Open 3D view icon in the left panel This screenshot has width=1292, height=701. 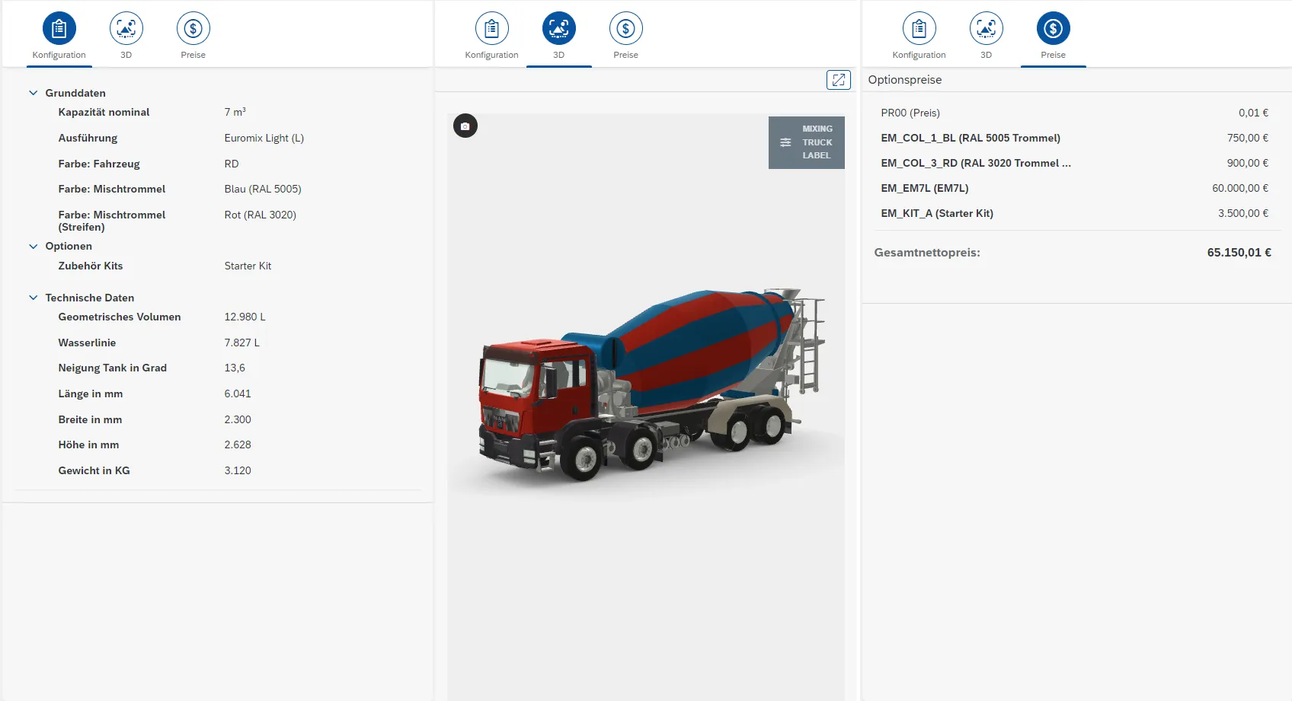click(x=126, y=29)
